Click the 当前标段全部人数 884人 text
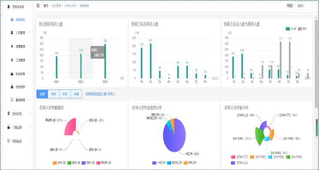The image size is (319, 170). point(100,94)
